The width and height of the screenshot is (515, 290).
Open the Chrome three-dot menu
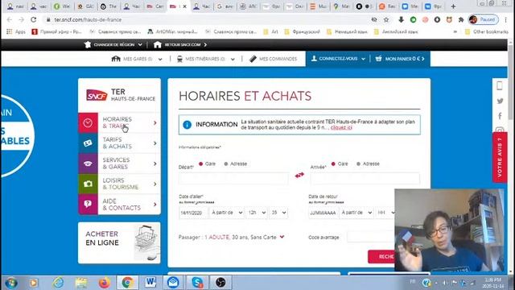(x=506, y=19)
